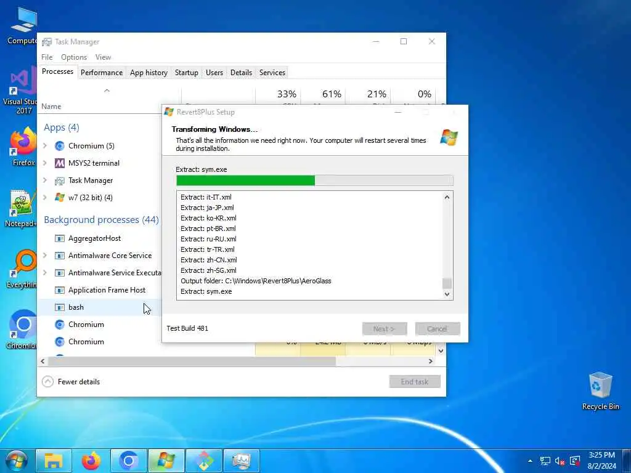Screen dimensions: 631x473
Task: Click the muted volume tray icon
Action: (x=560, y=461)
